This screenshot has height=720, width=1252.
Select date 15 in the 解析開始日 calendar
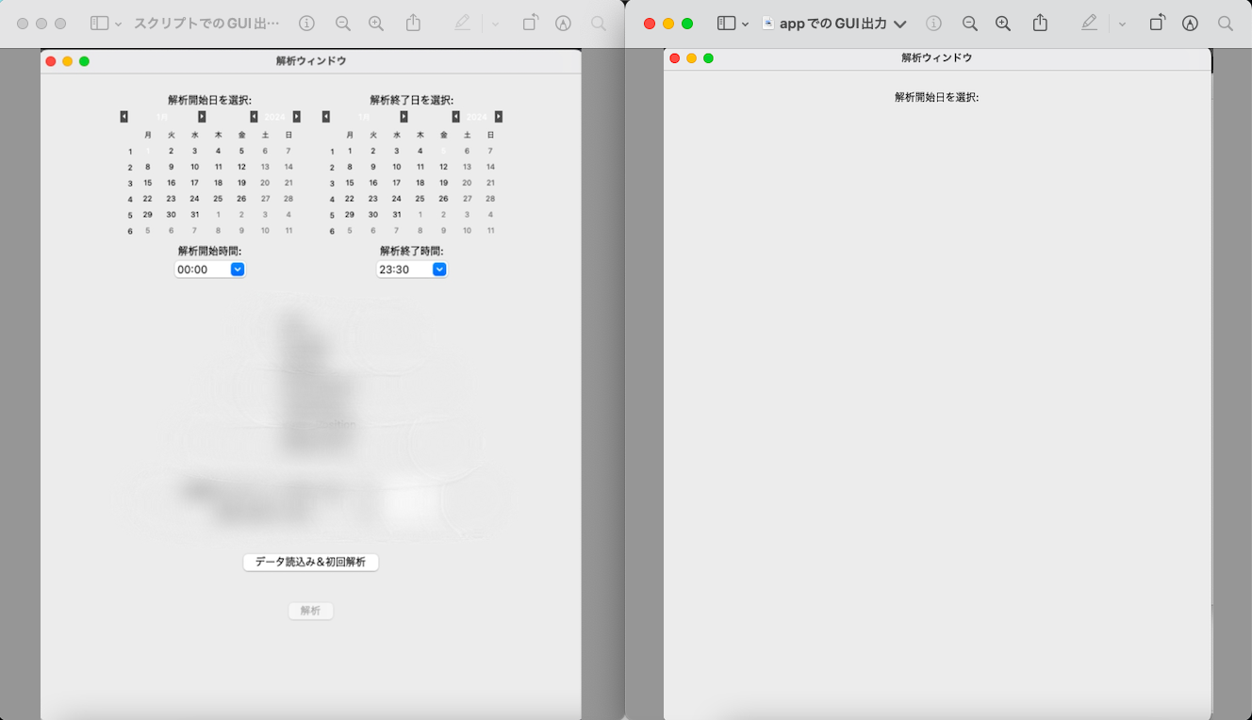147,182
